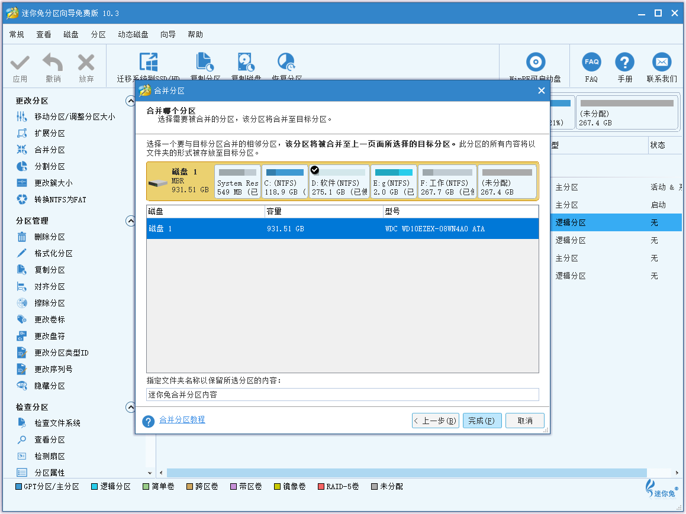Screen dimensions: 686x514
Task: Select the unallocated 267.4 GB block in main window
Action: point(627,112)
